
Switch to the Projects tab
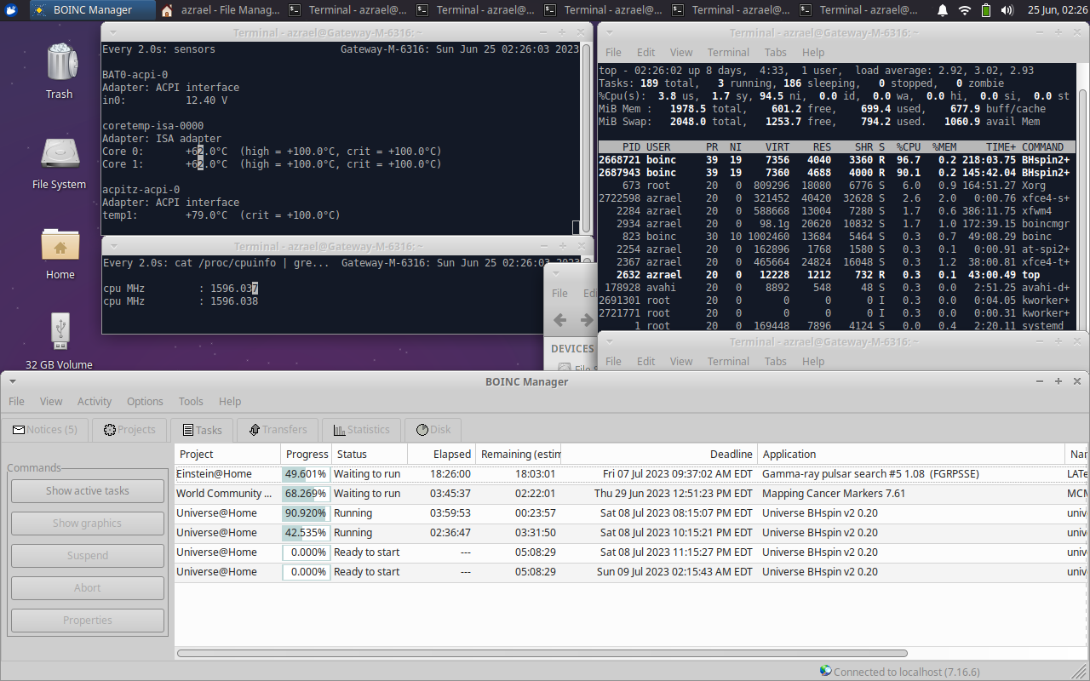click(129, 430)
